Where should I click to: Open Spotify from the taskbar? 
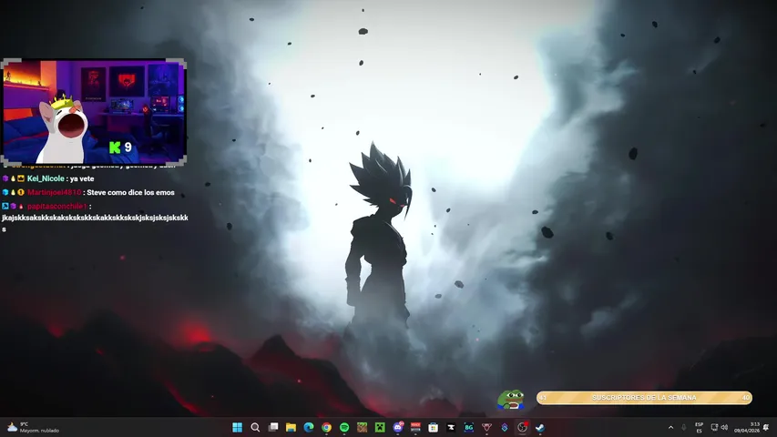click(344, 427)
